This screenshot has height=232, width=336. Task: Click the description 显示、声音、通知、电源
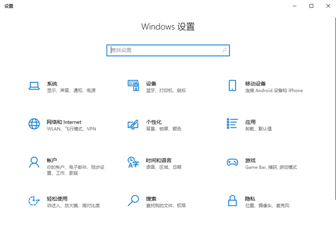tap(71, 91)
